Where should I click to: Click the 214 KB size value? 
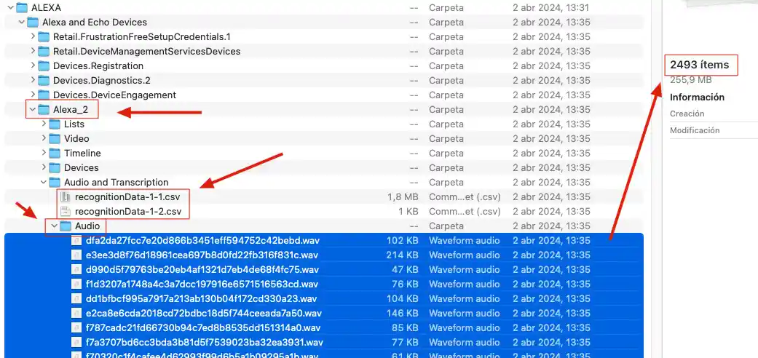click(402, 255)
